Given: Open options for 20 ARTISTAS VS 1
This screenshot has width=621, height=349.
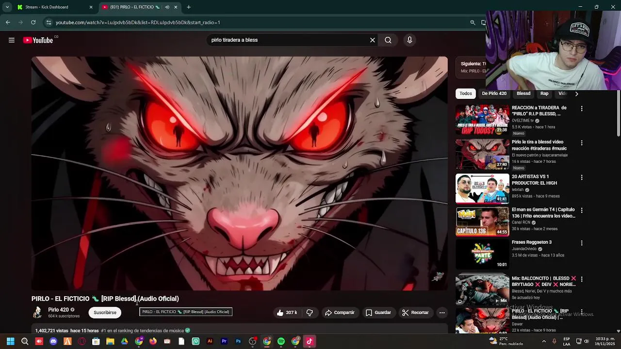Looking at the screenshot, I should tap(582, 178).
